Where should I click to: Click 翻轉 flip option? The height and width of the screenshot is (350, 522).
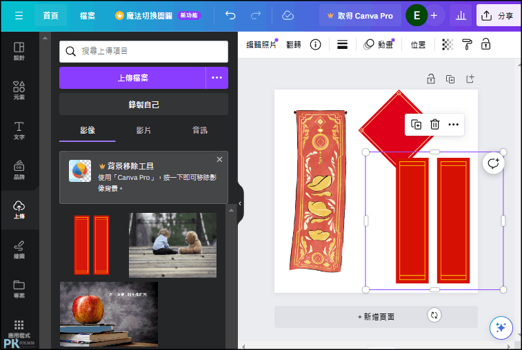294,45
